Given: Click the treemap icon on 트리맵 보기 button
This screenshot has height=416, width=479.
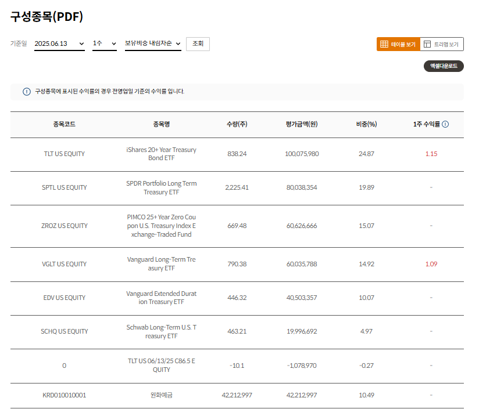Looking at the screenshot, I should 428,44.
